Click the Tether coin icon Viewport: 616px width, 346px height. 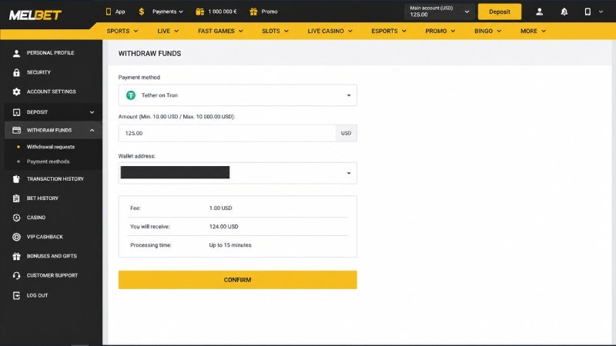click(131, 95)
